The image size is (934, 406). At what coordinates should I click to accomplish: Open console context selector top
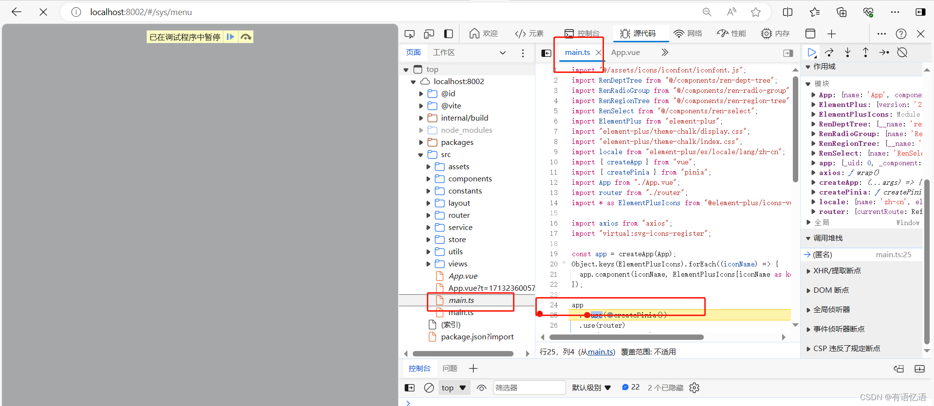pos(454,388)
